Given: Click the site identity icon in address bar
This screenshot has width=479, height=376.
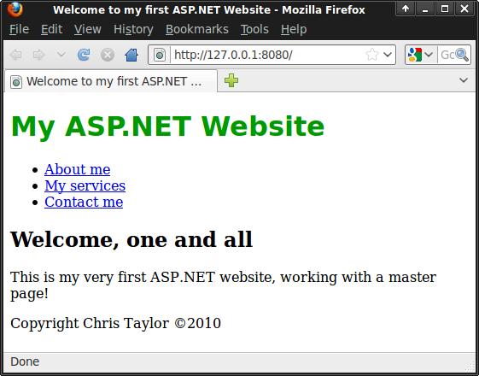Looking at the screenshot, I should point(160,55).
